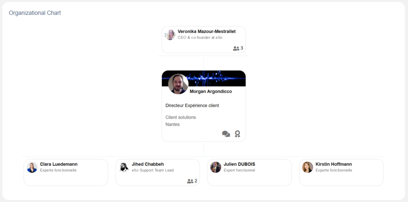Click the Organizational Chart title
This screenshot has width=408, height=202.
click(x=35, y=13)
